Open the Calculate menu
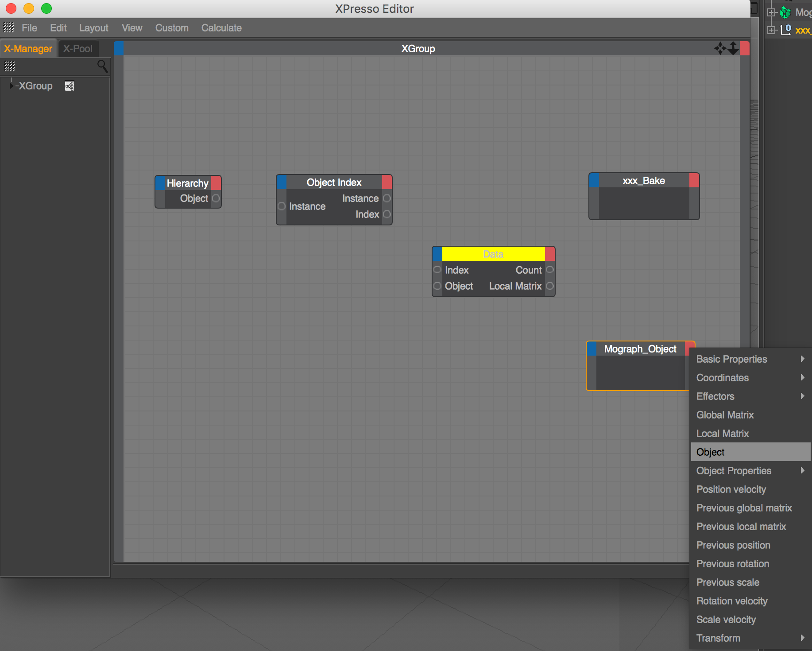This screenshot has height=651, width=812. [x=221, y=28]
